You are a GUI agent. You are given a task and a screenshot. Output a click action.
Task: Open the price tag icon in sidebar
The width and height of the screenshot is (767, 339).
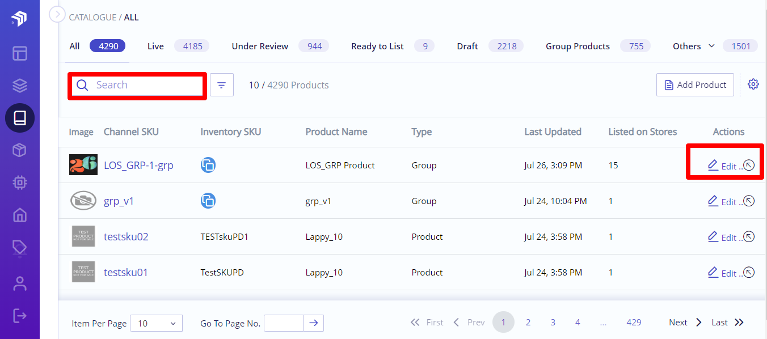(x=20, y=248)
